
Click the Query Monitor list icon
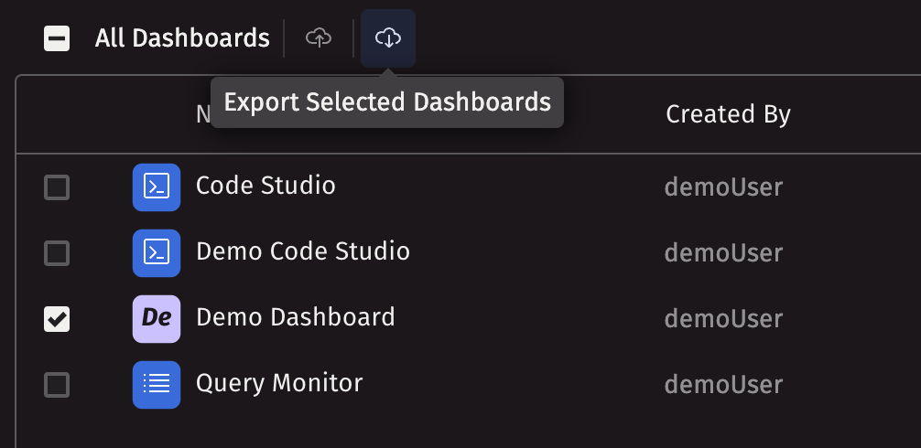157,384
